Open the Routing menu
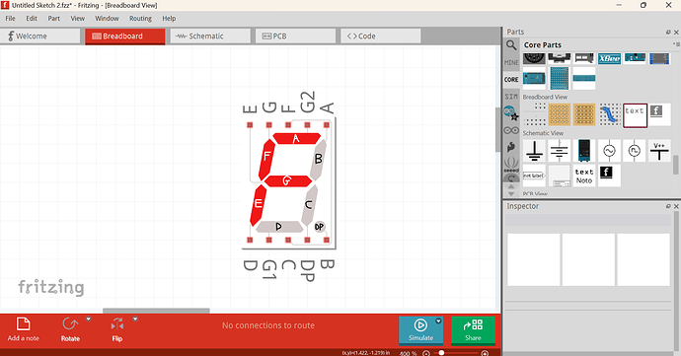The height and width of the screenshot is (356, 681). 140,18
